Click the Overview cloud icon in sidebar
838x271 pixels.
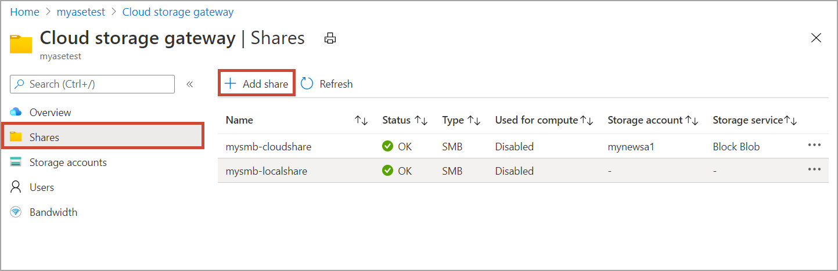coord(16,112)
